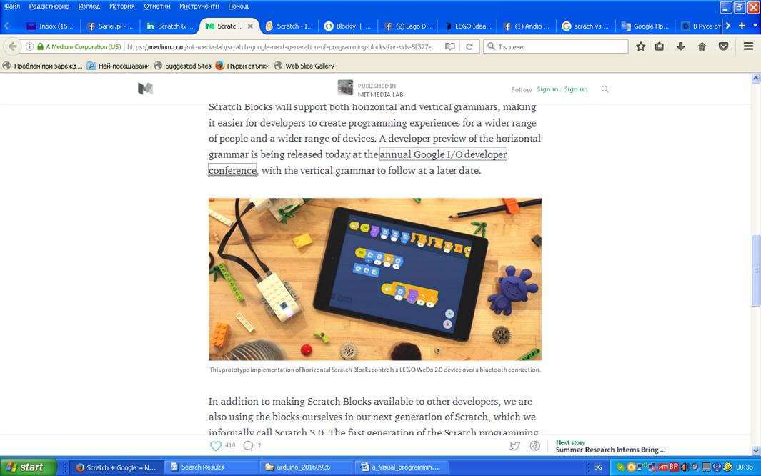Open comments via the speech bubble icon
This screenshot has height=476, width=761.
[x=249, y=445]
